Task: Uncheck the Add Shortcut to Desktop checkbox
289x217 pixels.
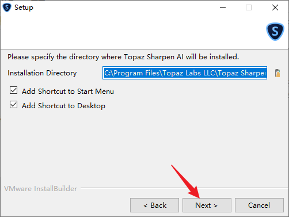Action: [x=13, y=105]
